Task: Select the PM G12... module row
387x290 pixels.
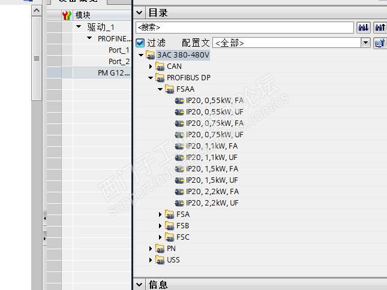Action: click(89, 73)
